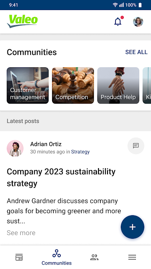The height and width of the screenshot is (269, 151).
Task: Expand post with See more
Action: tap(21, 233)
